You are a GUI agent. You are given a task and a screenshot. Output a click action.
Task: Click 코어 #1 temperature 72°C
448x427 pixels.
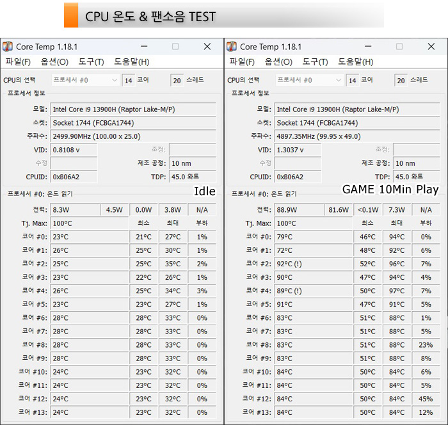click(314, 250)
